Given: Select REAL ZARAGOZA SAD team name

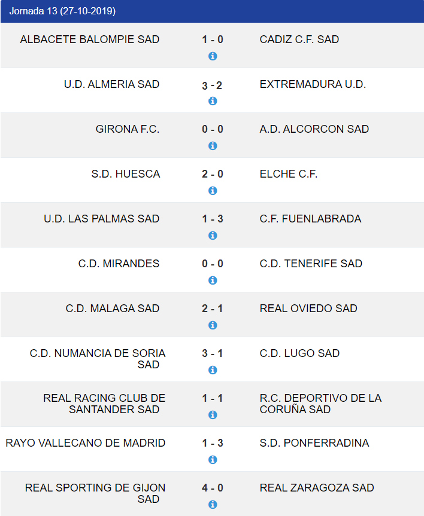Looking at the screenshot, I should pos(317,488).
